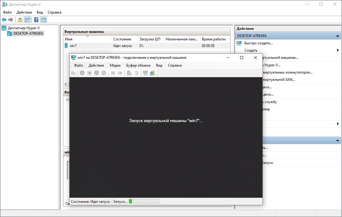Viewport: 342px width, 217px height.
Task: Click Быстро создать… action
Action: 259,43
